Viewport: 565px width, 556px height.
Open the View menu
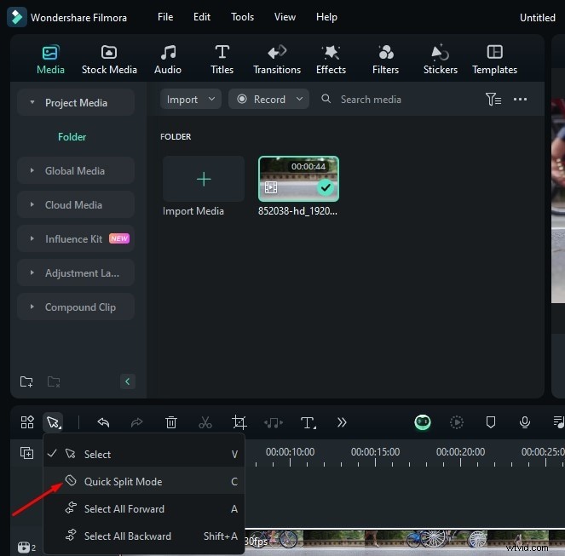tap(285, 17)
